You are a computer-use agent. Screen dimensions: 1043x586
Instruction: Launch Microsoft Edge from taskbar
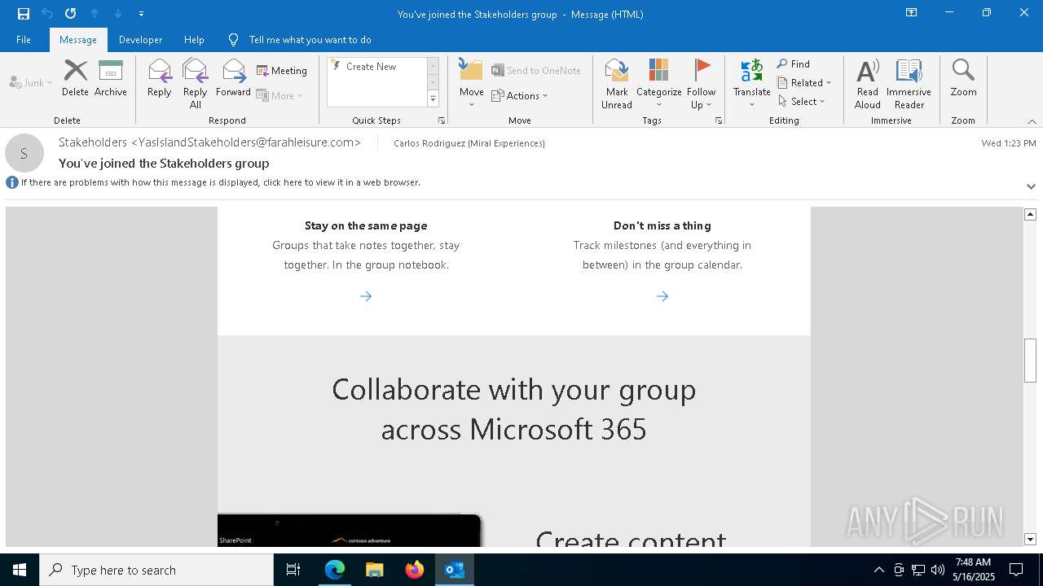point(335,570)
